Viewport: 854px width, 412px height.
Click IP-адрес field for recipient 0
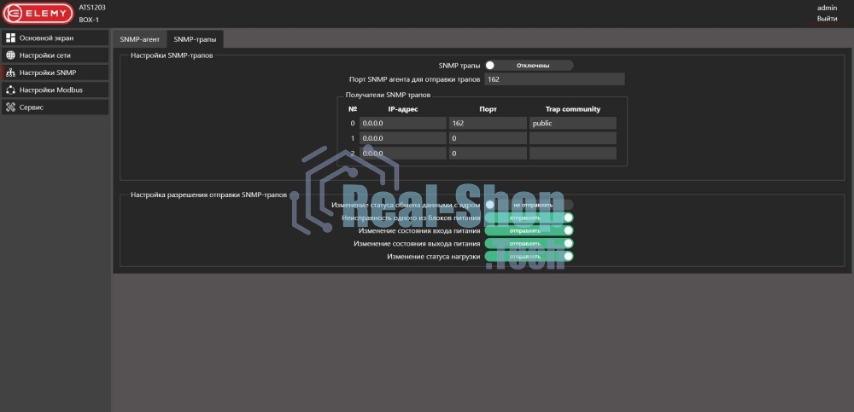click(x=402, y=123)
